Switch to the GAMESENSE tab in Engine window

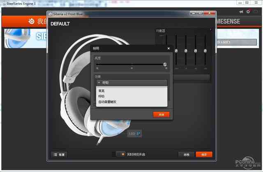click(x=228, y=21)
